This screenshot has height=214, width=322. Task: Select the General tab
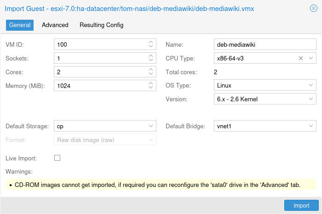click(20, 25)
